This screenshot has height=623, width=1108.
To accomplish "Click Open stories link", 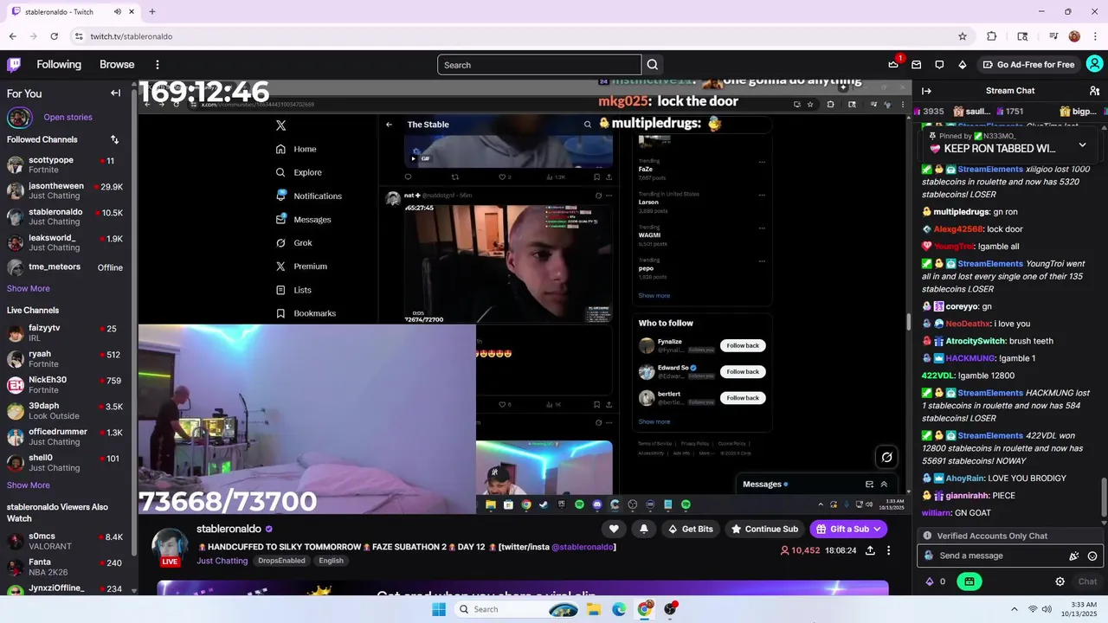I will click(68, 117).
